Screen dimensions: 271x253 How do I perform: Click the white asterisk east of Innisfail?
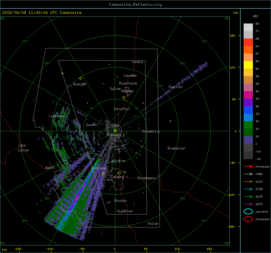(x=143, y=103)
